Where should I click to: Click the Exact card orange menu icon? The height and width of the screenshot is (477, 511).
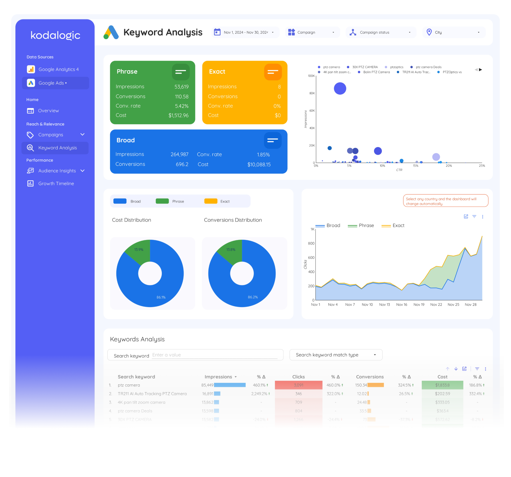point(273,72)
